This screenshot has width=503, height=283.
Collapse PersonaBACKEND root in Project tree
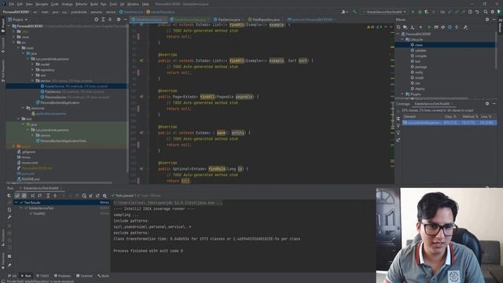pyautogui.click(x=9, y=26)
